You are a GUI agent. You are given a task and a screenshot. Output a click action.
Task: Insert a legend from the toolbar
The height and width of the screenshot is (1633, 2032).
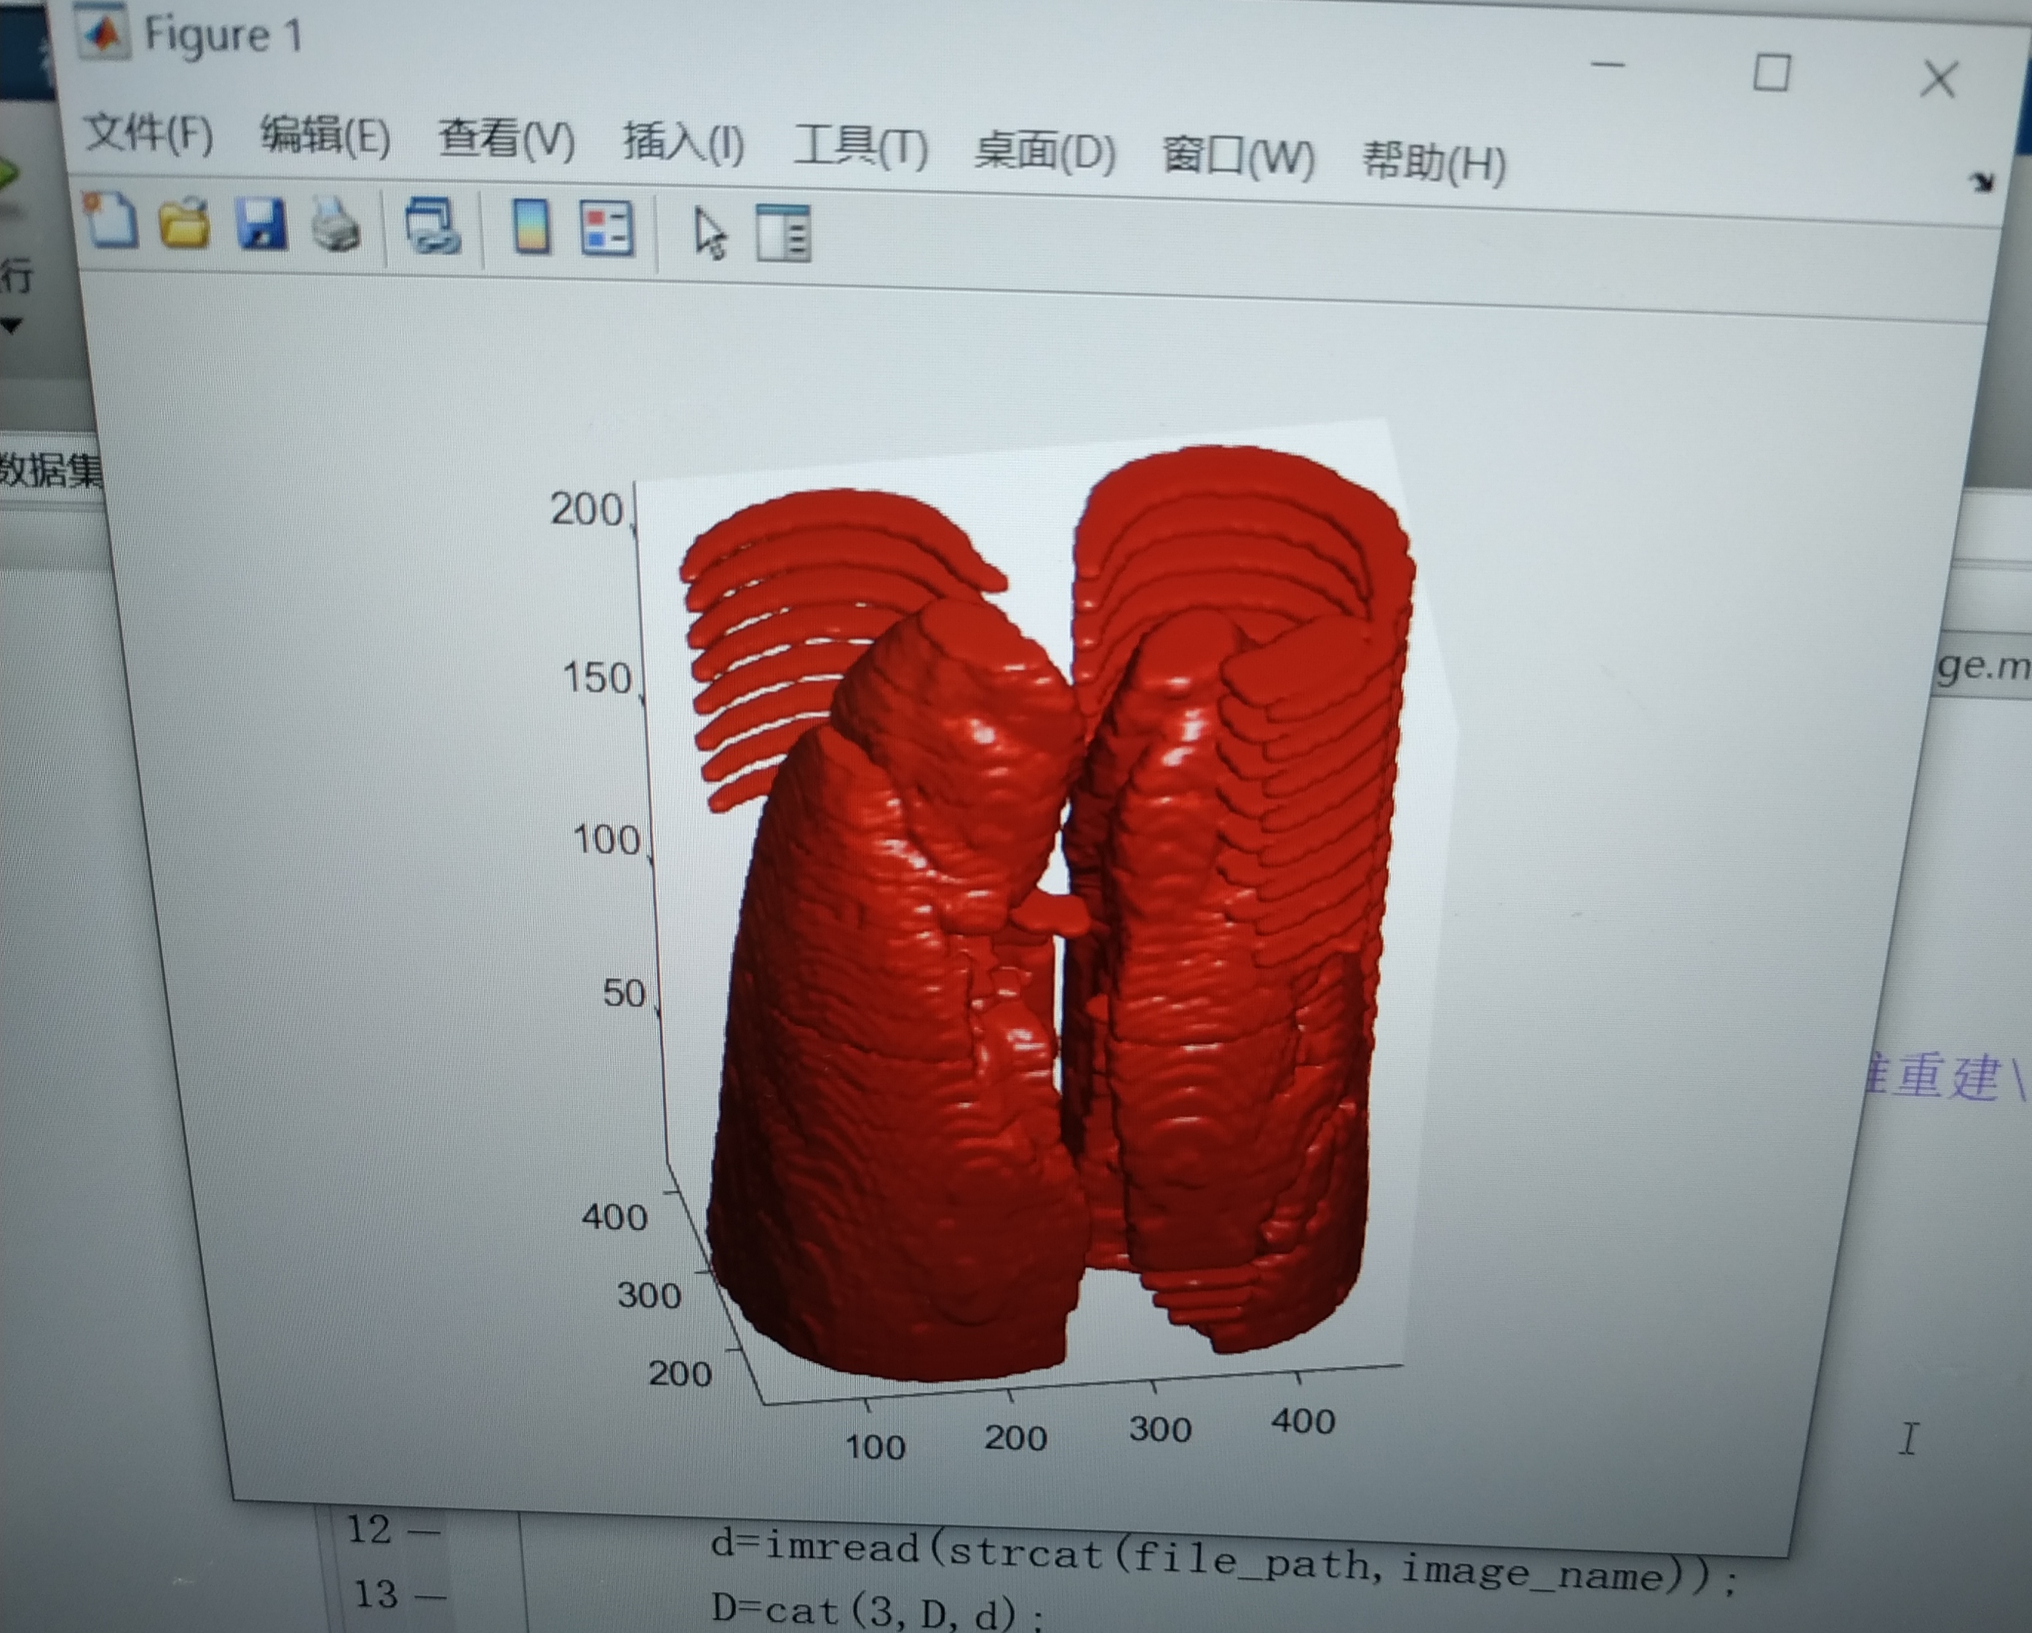pyautogui.click(x=607, y=230)
